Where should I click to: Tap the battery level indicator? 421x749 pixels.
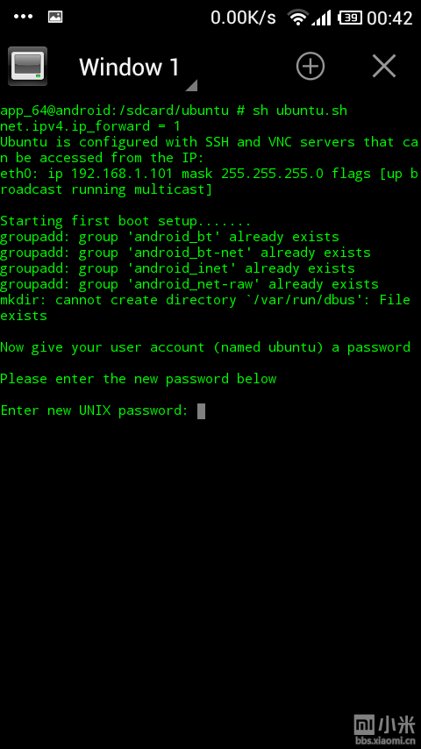click(350, 18)
